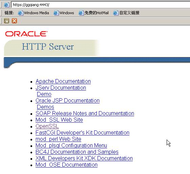The image size is (190, 174).
Task: Click the 链接: links bar label
Action: (9, 13)
